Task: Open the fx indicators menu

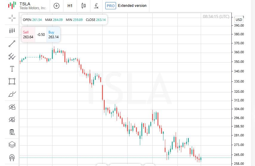Action: click(x=96, y=6)
